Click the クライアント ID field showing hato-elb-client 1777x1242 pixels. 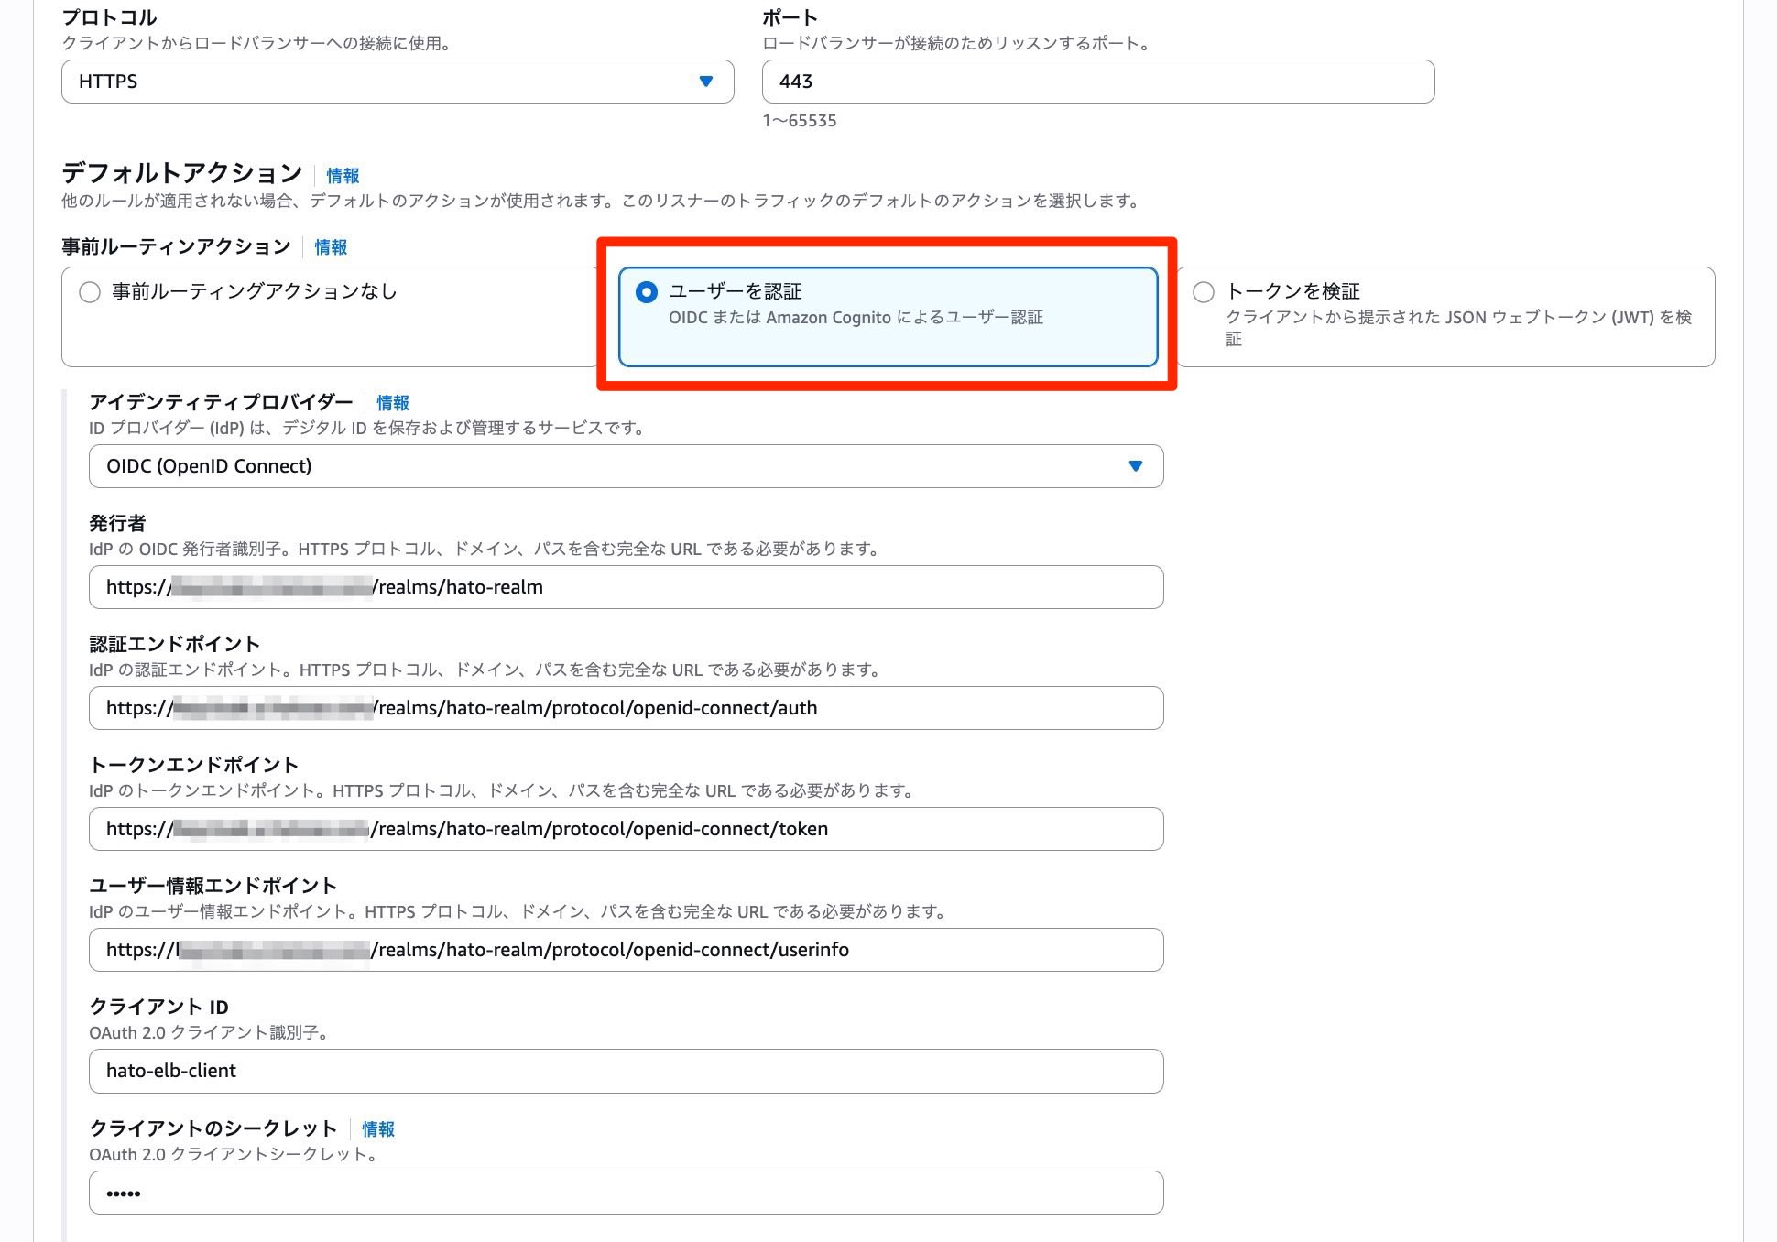click(626, 1071)
